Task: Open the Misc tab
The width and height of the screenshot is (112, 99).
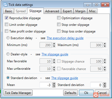Action: [x=92, y=11]
